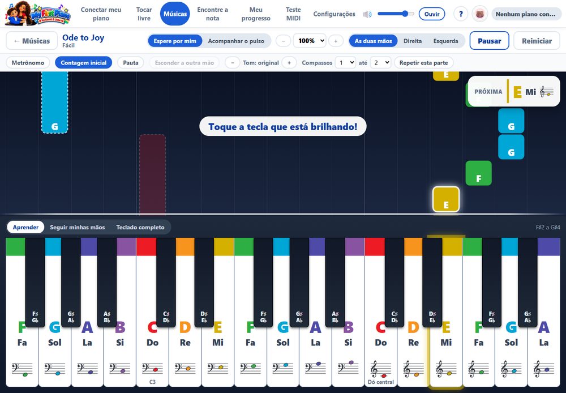
Task: Click the Ode to Joy song title
Action: pyautogui.click(x=83, y=37)
